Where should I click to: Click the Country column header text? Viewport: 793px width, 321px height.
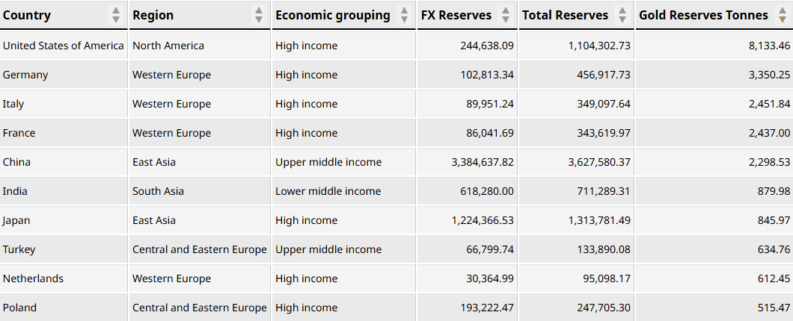click(x=27, y=15)
